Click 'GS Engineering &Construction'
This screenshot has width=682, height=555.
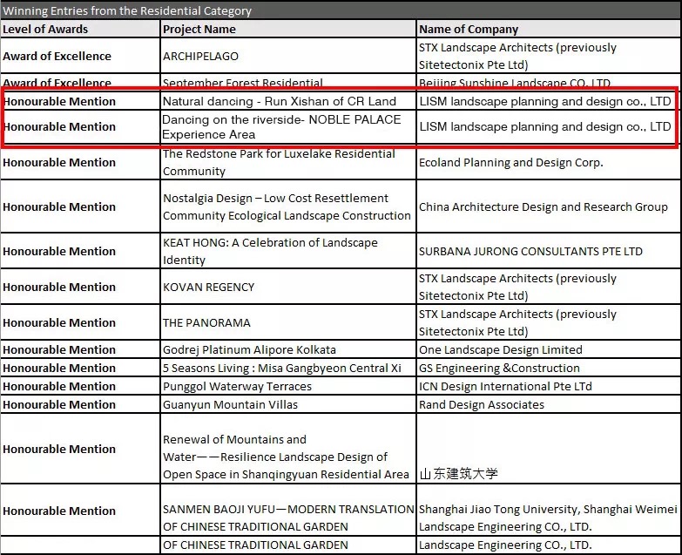(499, 368)
